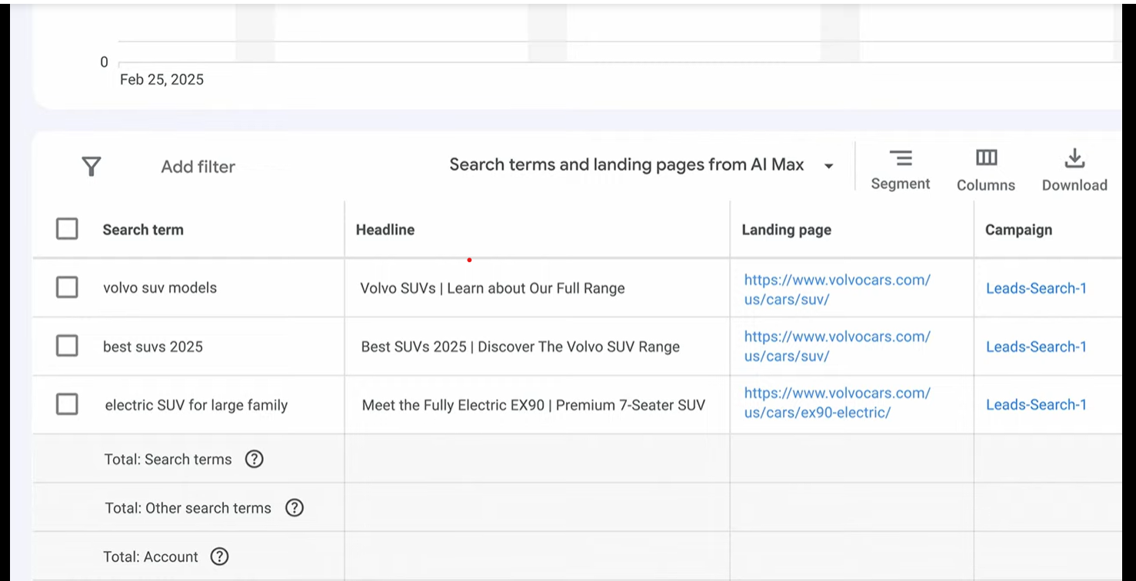Open the volvo suv models landing page link
1136x581 pixels.
[837, 290]
